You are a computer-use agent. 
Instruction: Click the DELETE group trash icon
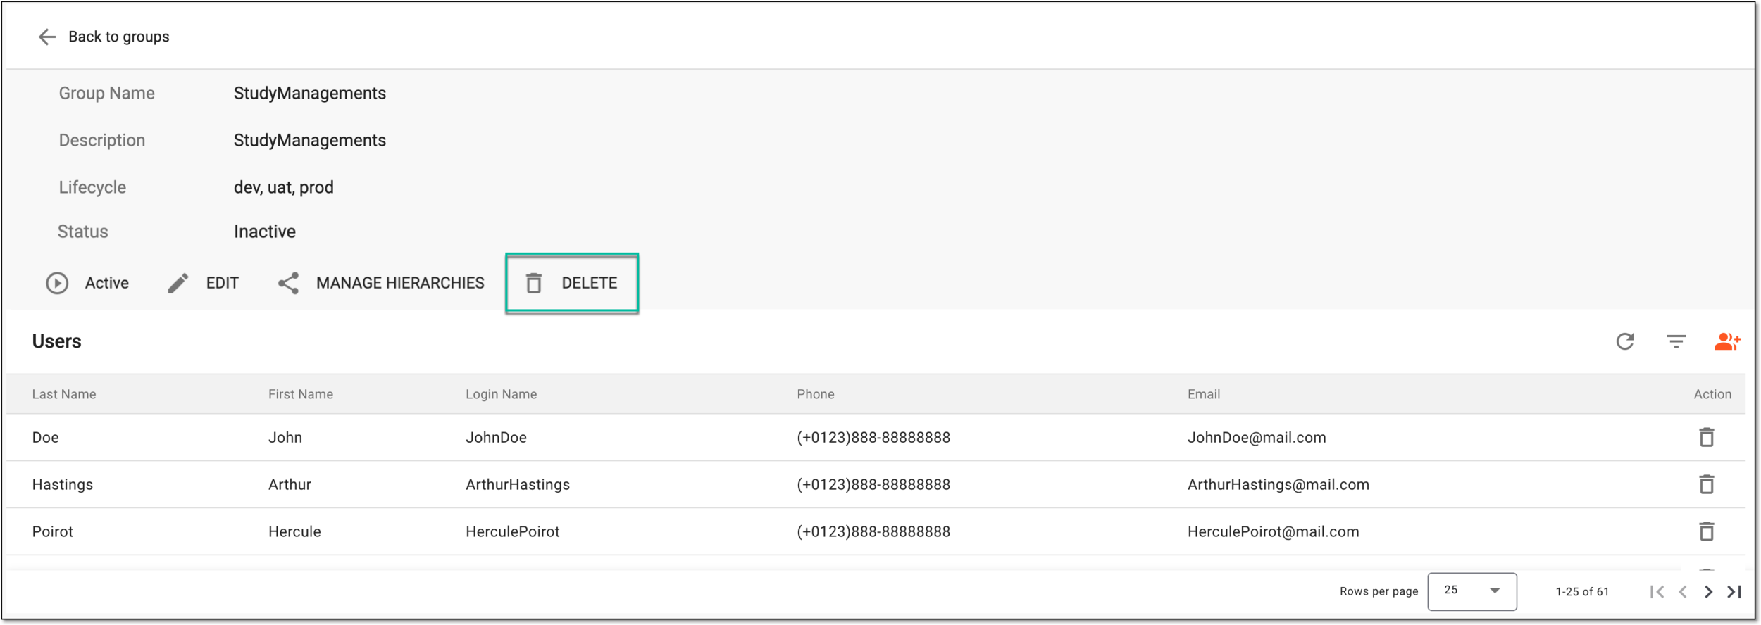tap(534, 283)
